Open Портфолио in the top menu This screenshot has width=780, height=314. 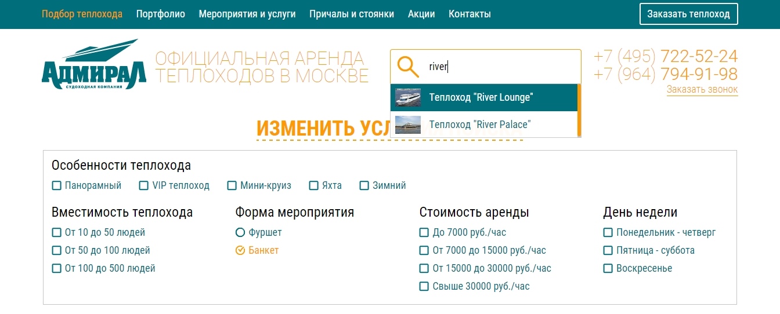pyautogui.click(x=160, y=14)
